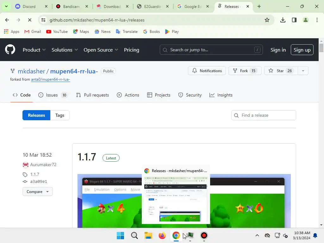Show hidden system tray icons
The image size is (324, 243).
(257, 235)
